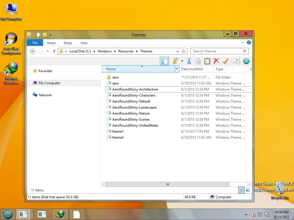Click the Cut scissors toolbar icon
The width and height of the screenshot is (294, 220).
coord(189,61)
